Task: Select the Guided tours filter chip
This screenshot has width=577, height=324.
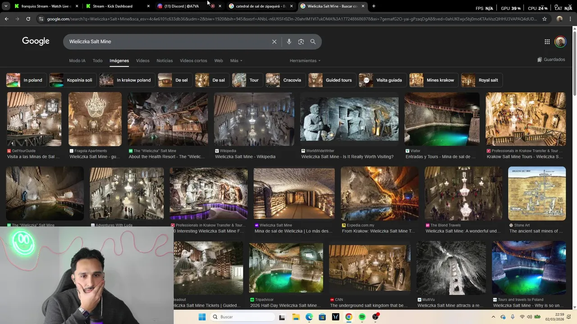Action: pyautogui.click(x=332, y=80)
